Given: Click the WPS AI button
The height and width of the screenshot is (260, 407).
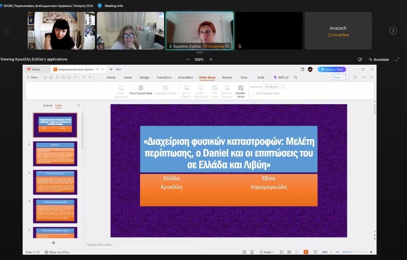Looking at the screenshot, I should point(281,77).
